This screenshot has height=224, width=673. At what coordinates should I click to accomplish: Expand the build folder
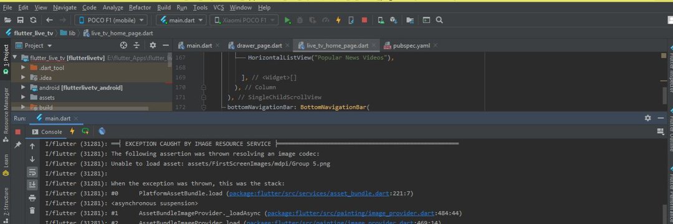point(23,108)
